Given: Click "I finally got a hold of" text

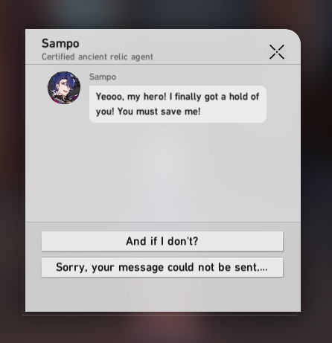Looking at the screenshot, I should click(214, 97).
